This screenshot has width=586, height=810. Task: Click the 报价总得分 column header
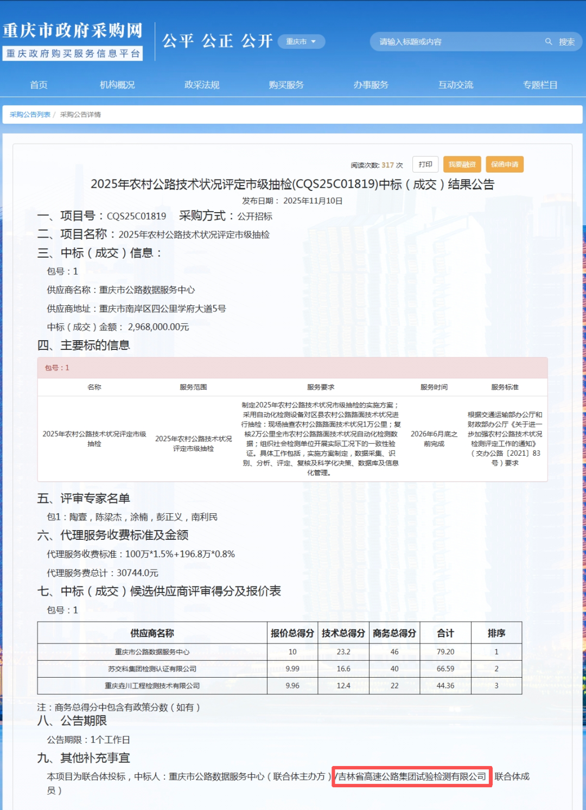[x=292, y=633]
